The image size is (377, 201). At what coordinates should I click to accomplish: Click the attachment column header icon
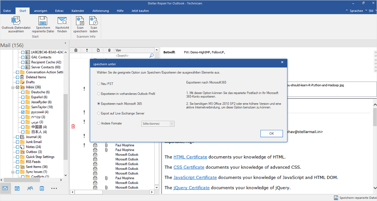[x=109, y=50]
